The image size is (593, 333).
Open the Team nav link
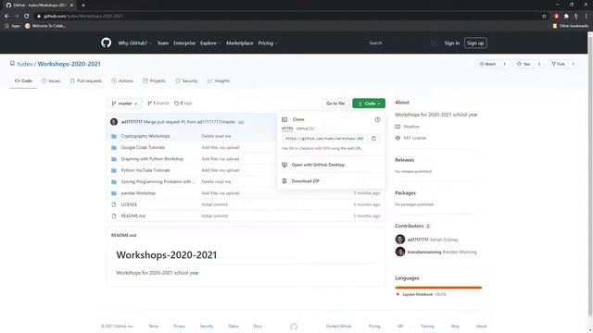tap(163, 43)
